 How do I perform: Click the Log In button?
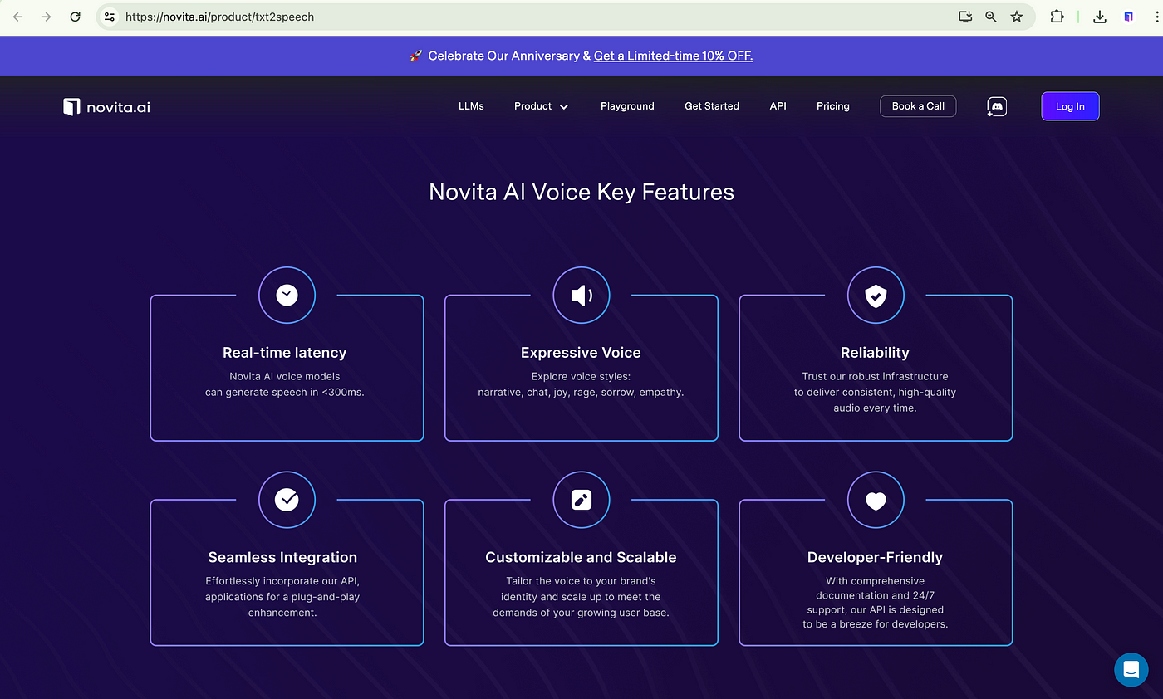point(1070,106)
